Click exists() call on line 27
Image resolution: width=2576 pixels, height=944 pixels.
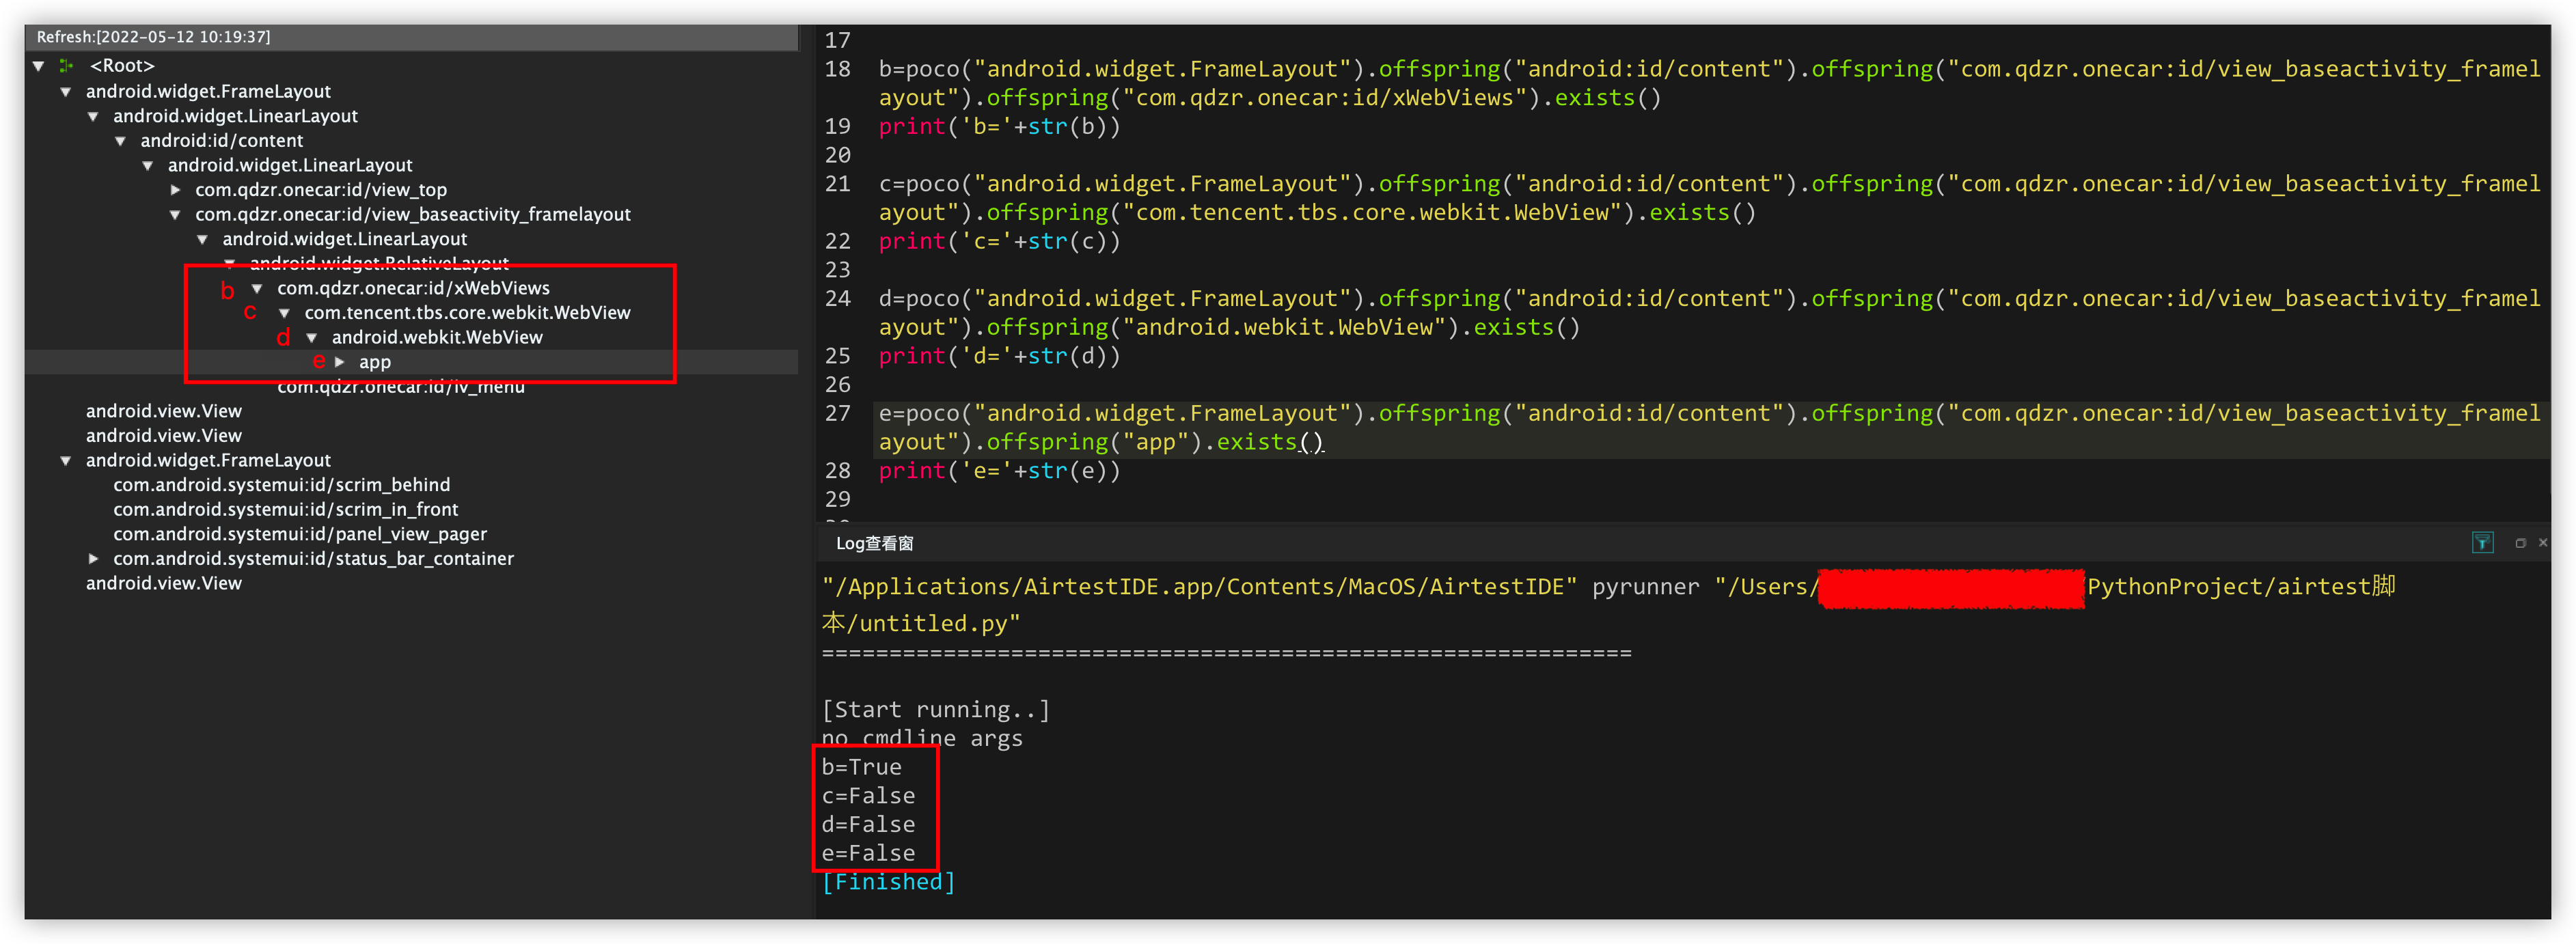(x=1269, y=442)
